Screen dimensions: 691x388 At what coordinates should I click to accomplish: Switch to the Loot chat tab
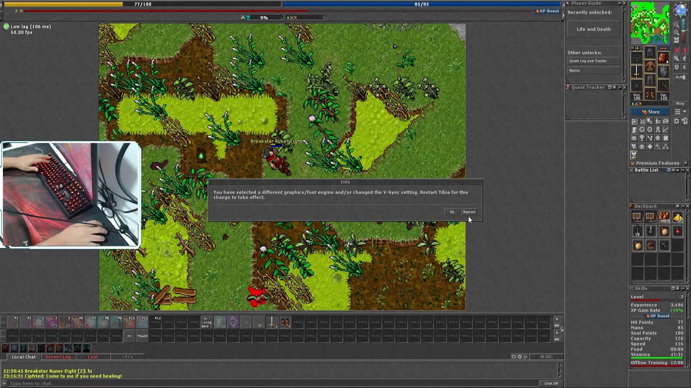pyautogui.click(x=93, y=357)
